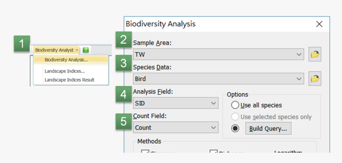Close the Biodiversity Analysis dialog
The image size is (342, 163).
click(x=319, y=24)
